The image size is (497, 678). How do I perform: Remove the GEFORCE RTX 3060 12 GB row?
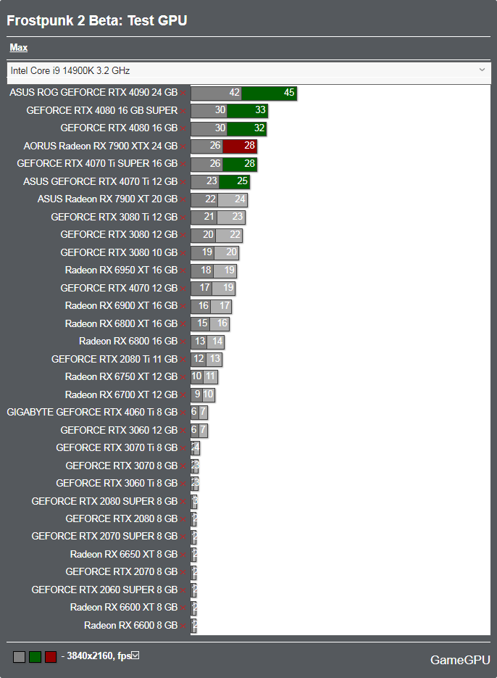[x=183, y=431]
